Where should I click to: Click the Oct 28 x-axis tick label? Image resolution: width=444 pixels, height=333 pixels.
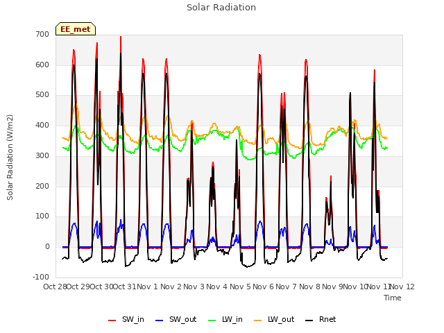(x=55, y=287)
